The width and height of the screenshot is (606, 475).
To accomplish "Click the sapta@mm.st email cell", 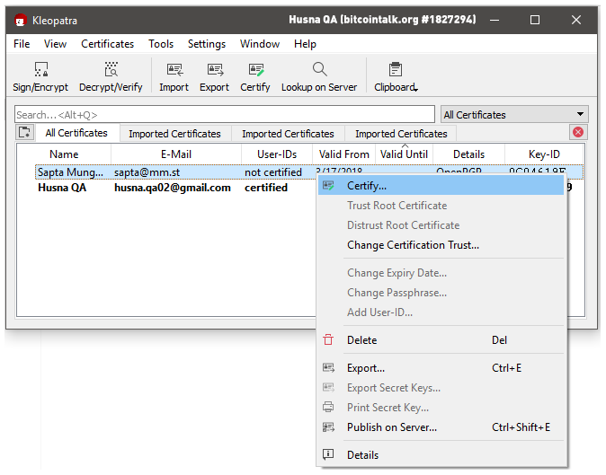I will [x=147, y=172].
